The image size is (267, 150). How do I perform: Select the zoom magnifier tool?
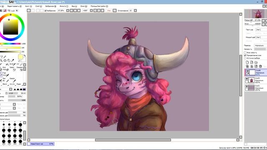pyautogui.click(x=1, y=60)
